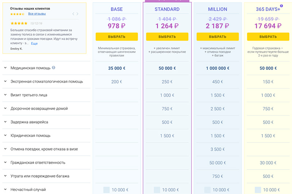Select the STANDARD plan header

[x=167, y=9]
